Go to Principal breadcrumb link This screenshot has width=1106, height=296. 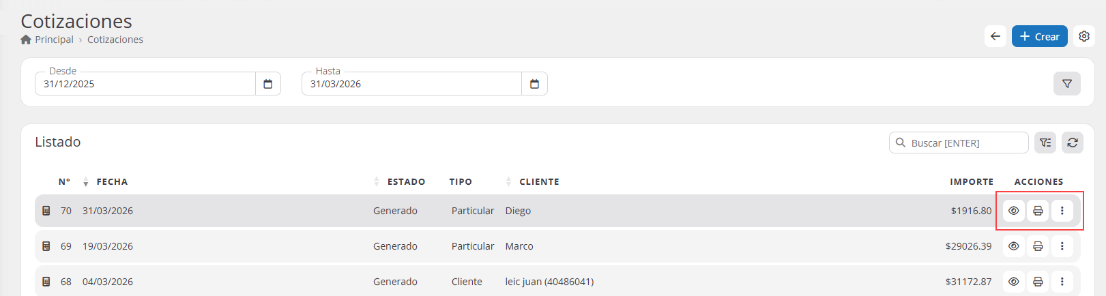[x=54, y=40]
